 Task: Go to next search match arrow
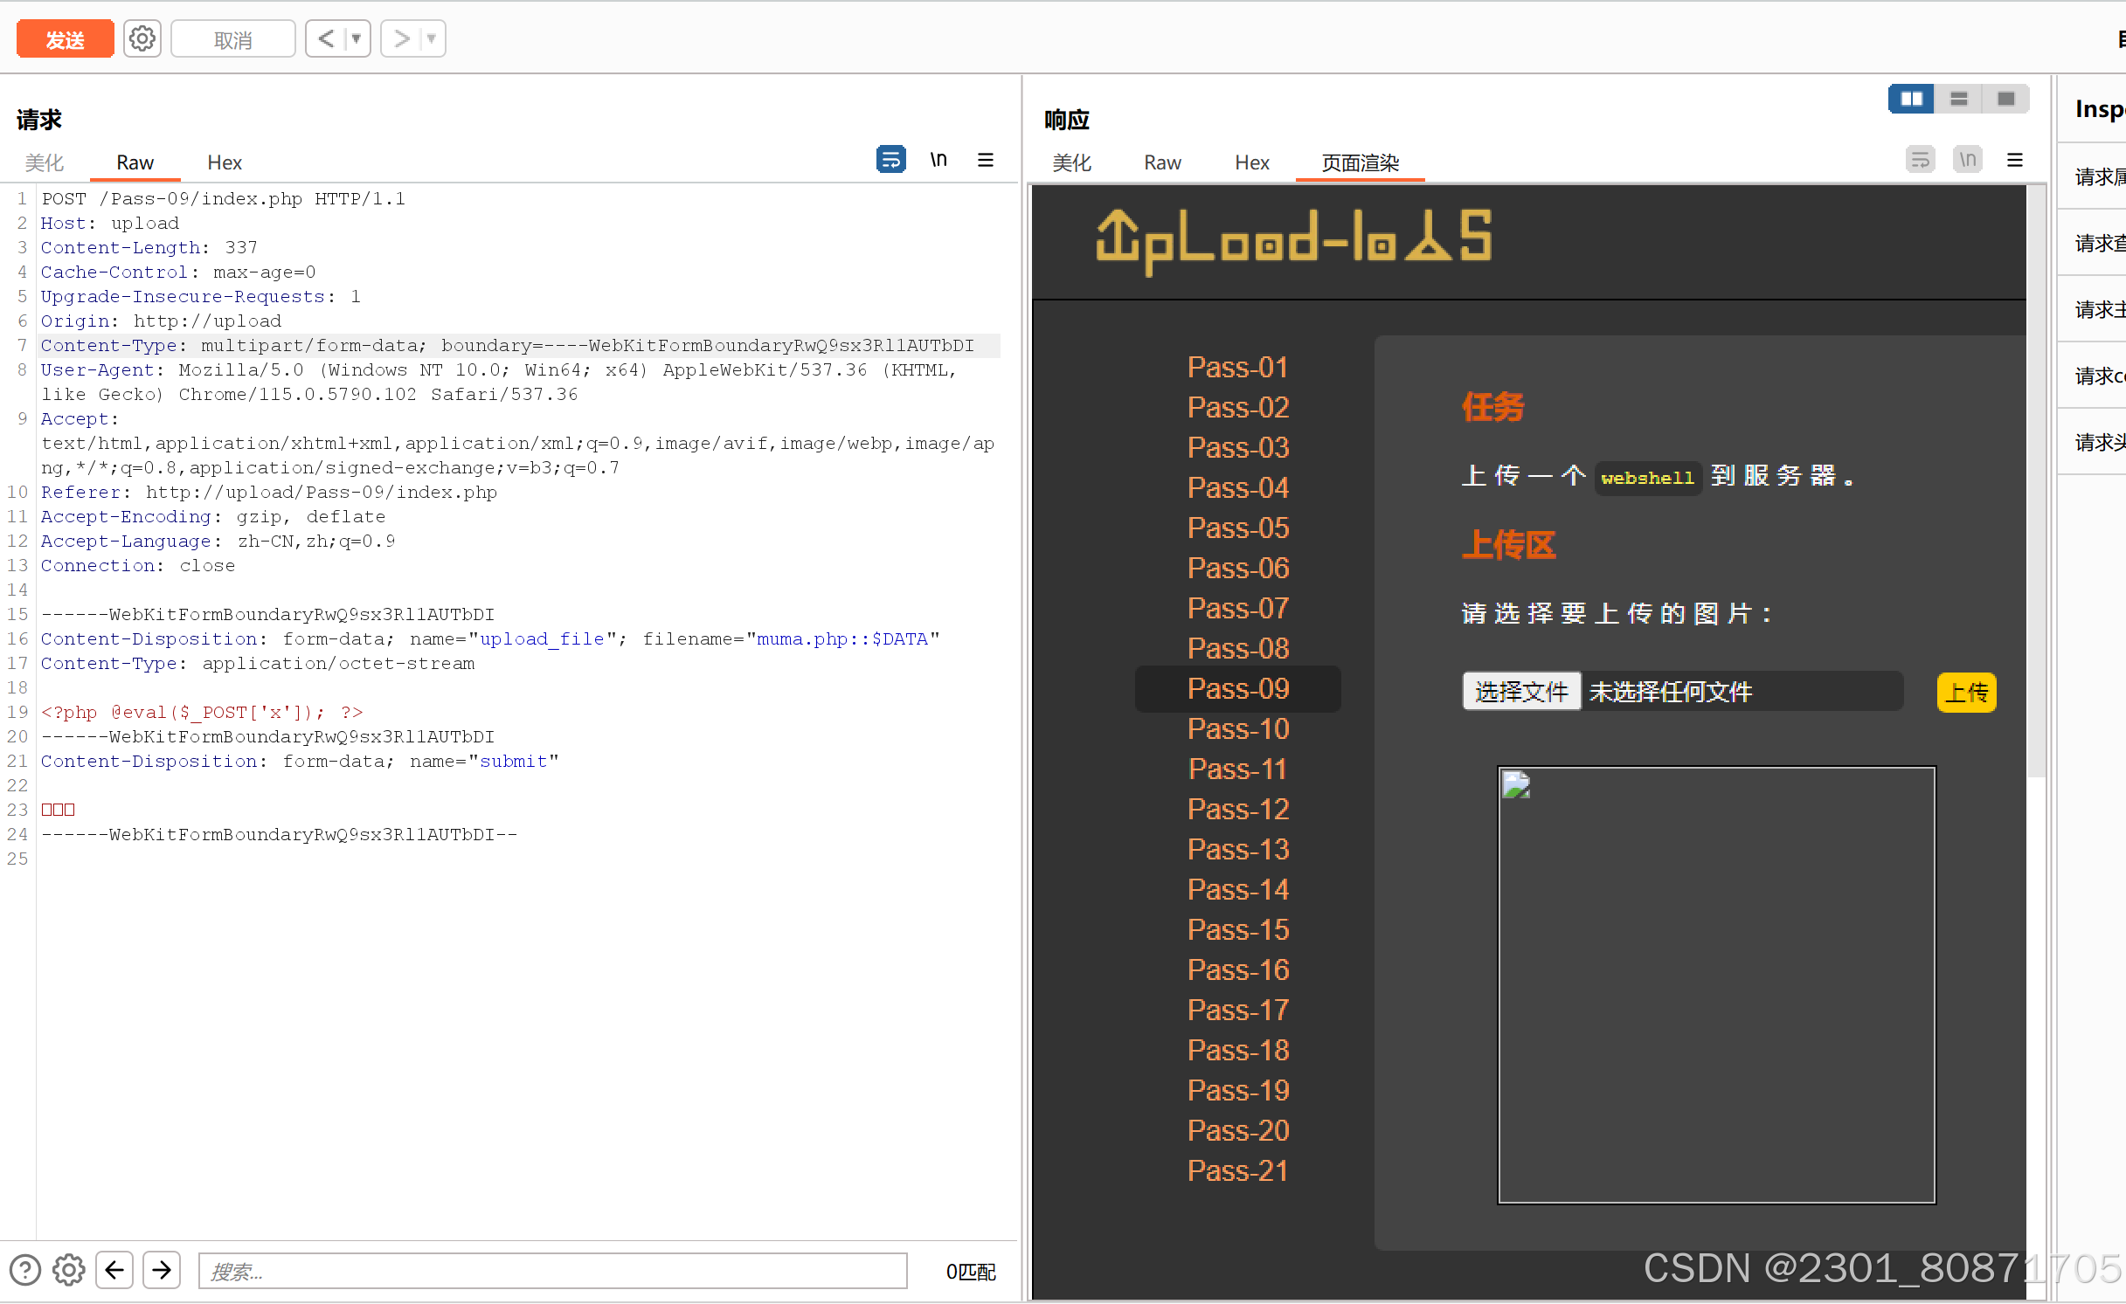click(x=162, y=1270)
